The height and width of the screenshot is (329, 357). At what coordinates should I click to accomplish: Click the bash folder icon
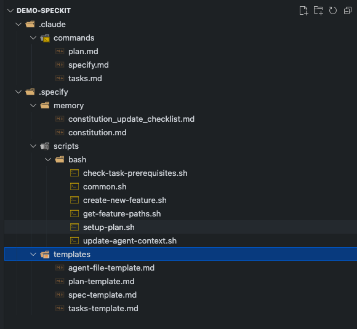60,159
